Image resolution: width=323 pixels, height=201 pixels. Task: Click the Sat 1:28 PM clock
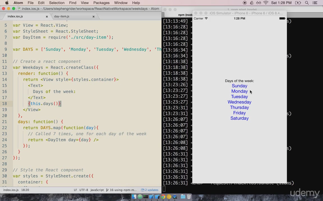281,3
